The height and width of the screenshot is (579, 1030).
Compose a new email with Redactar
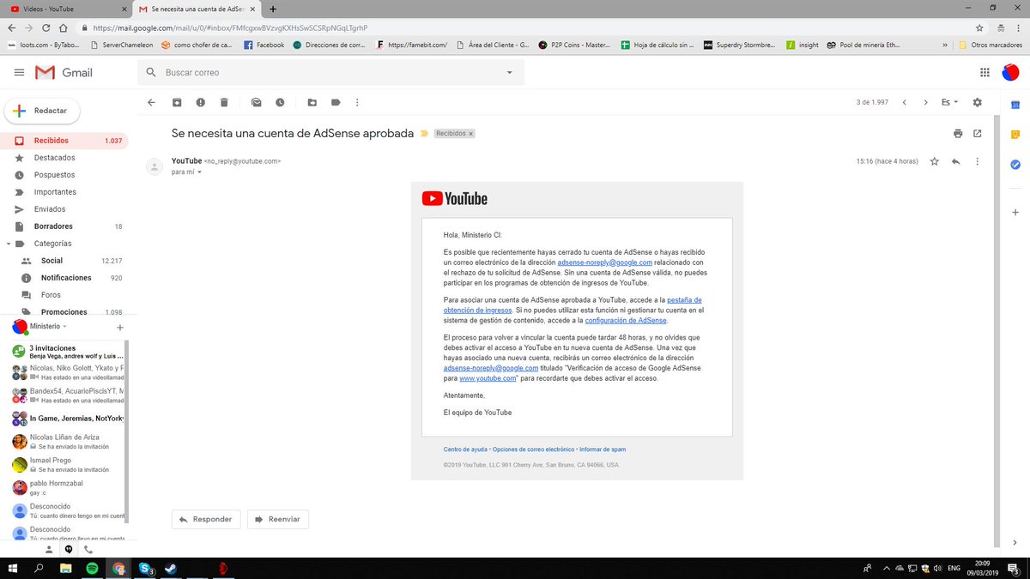(x=42, y=111)
